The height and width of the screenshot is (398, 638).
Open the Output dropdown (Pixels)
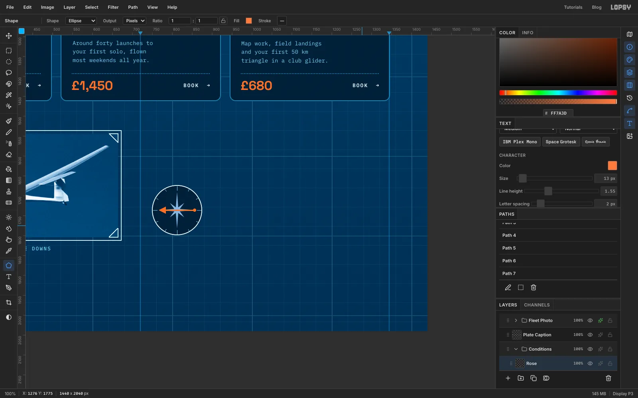coord(134,21)
